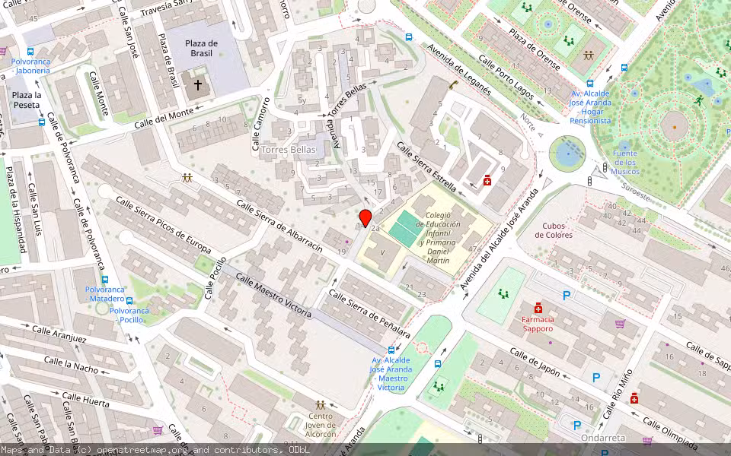731x456 pixels.
Task: Open the Hogar Pensionista bus stop icon
Action: [589, 84]
